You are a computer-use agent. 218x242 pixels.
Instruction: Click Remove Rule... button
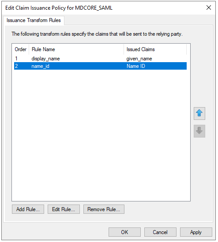(104, 209)
